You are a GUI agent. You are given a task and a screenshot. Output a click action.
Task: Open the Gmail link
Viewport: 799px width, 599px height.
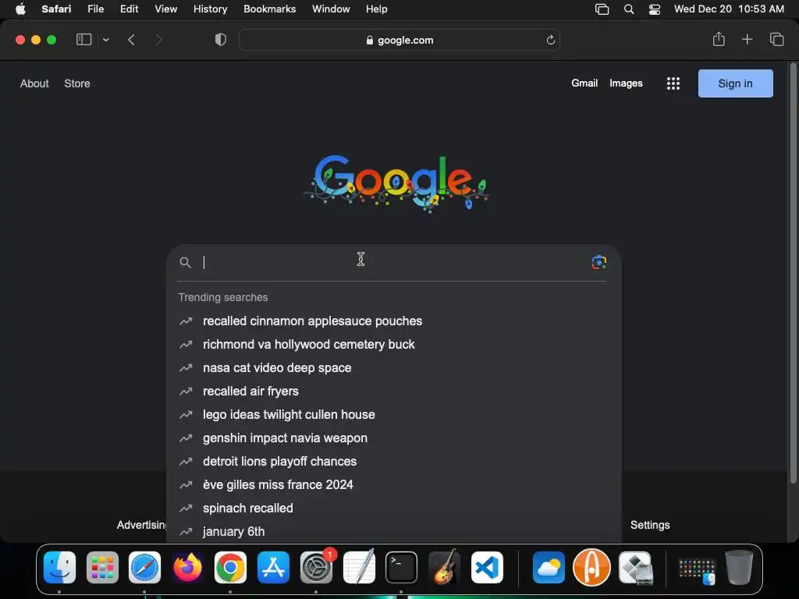[584, 83]
